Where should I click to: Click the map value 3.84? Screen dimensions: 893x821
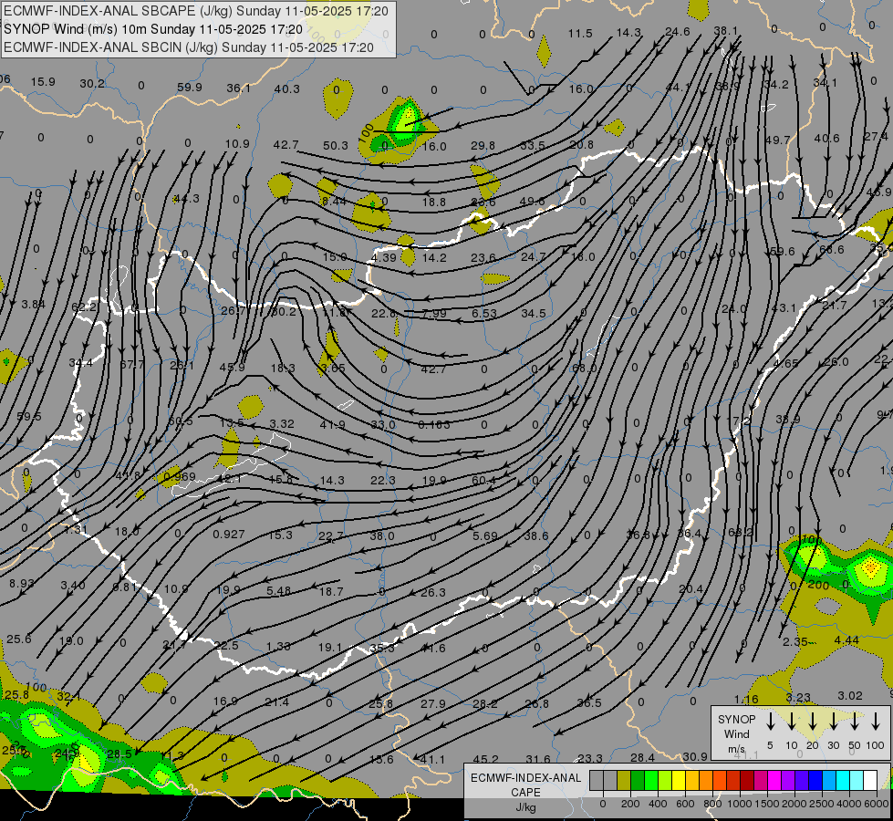33,305
